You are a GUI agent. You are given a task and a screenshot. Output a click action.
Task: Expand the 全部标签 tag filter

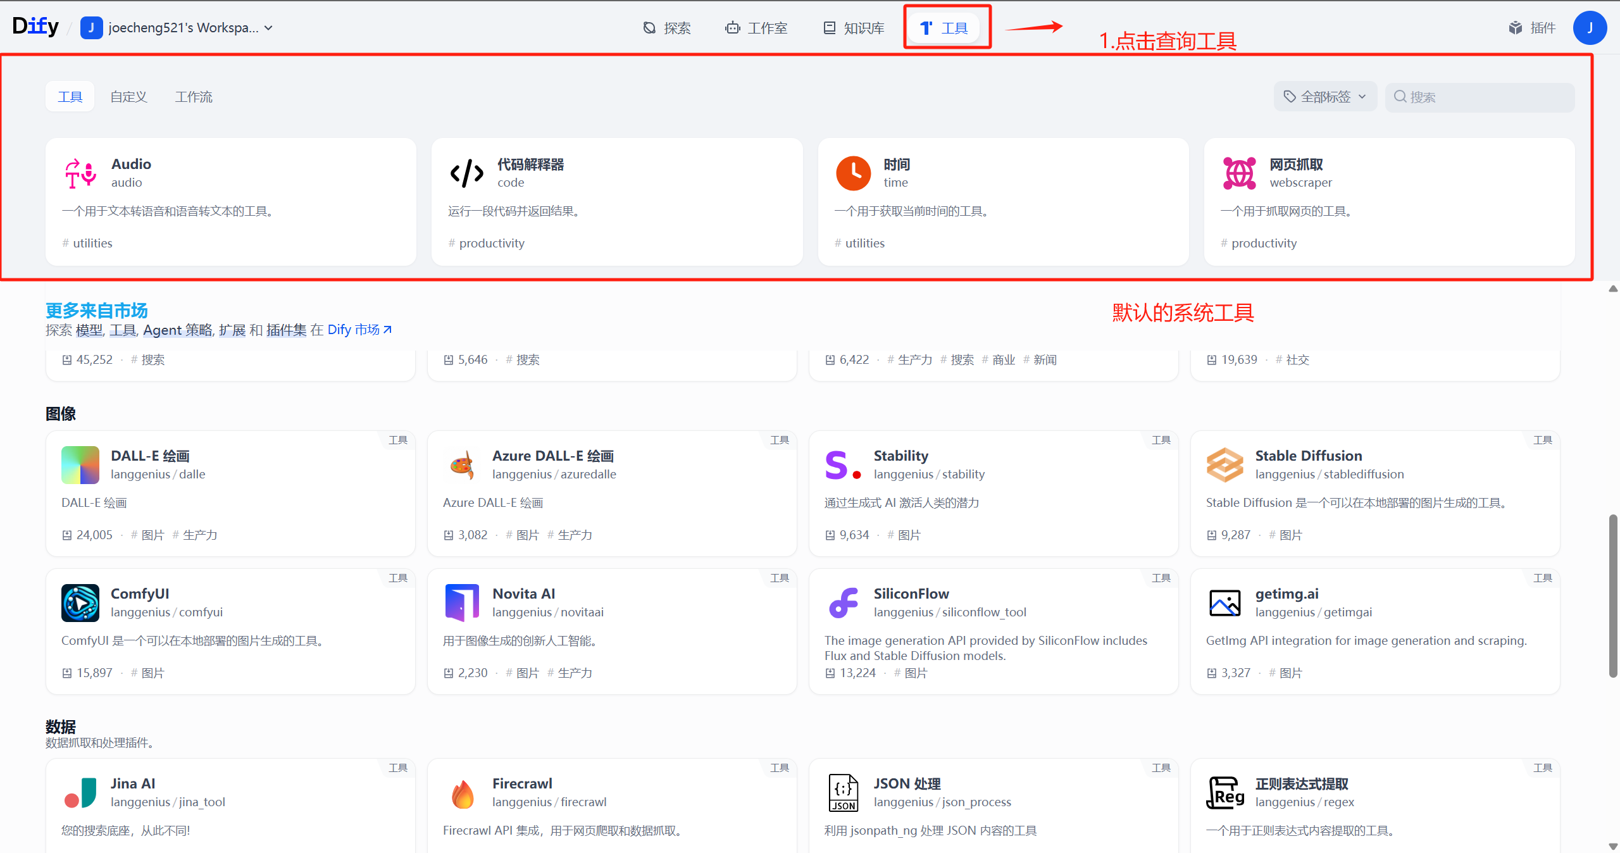pos(1325,97)
